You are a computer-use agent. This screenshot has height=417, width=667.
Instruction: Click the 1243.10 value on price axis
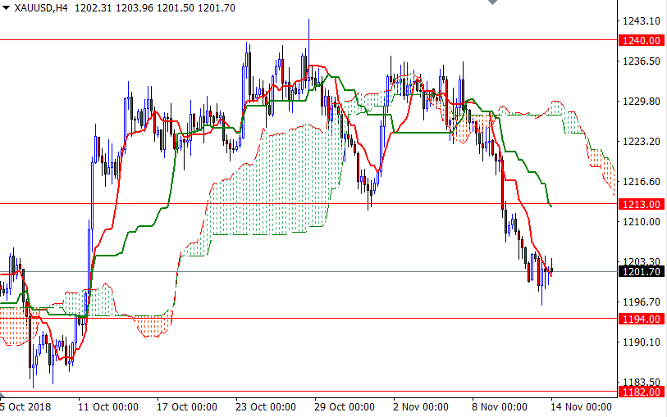[641, 20]
